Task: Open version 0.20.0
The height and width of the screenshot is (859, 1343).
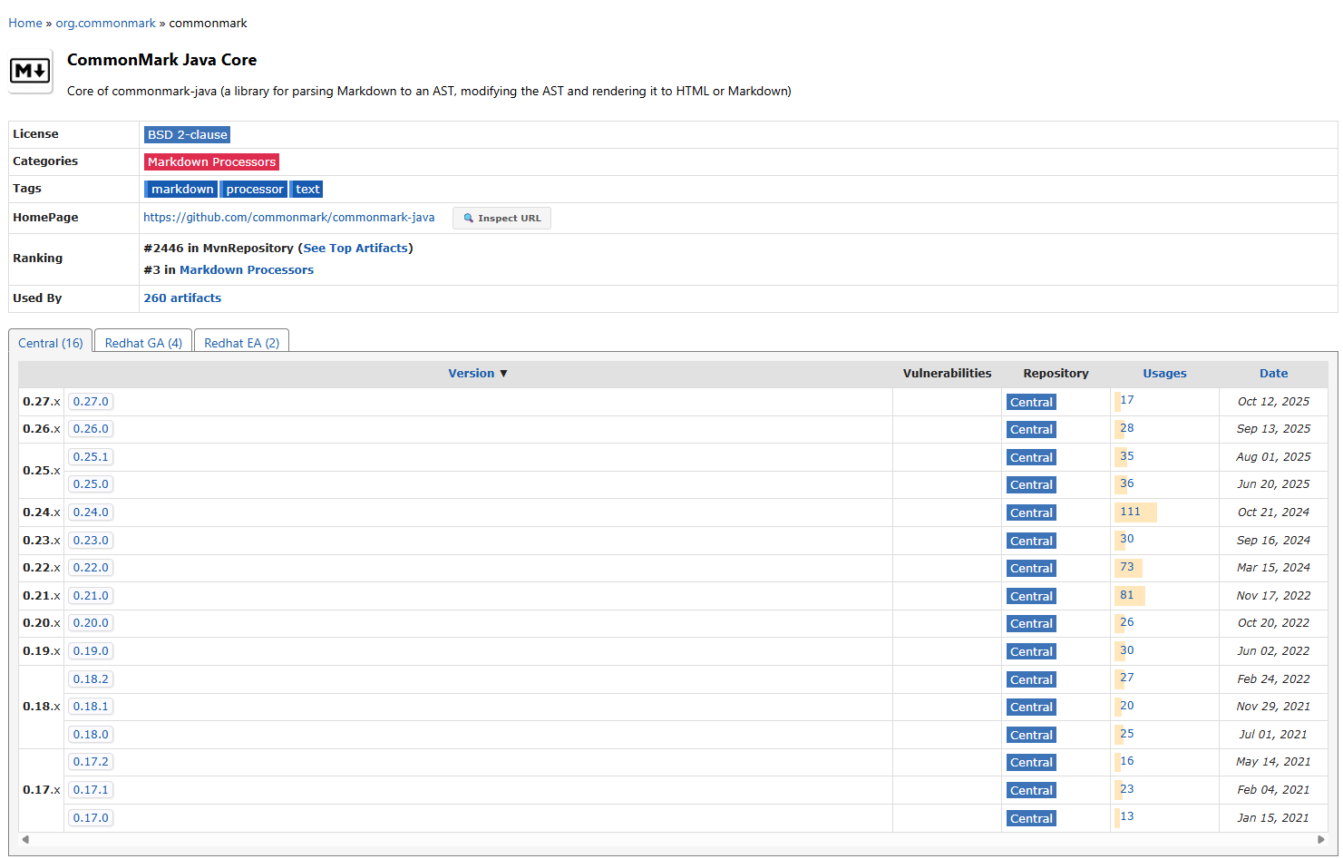Action: (91, 623)
